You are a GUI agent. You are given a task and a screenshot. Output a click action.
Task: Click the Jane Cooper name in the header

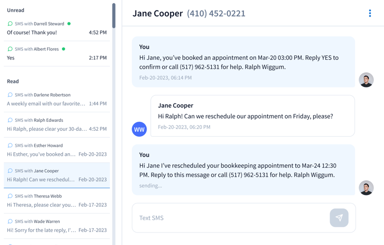pos(157,13)
